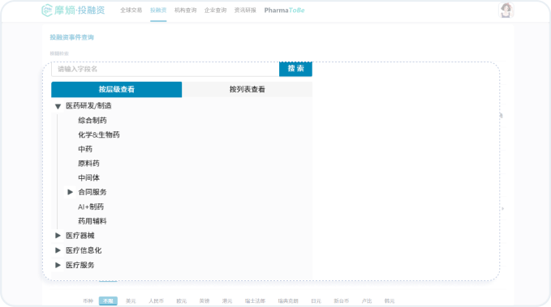Open 机构查询 navigation item
The width and height of the screenshot is (551, 307).
point(186,11)
